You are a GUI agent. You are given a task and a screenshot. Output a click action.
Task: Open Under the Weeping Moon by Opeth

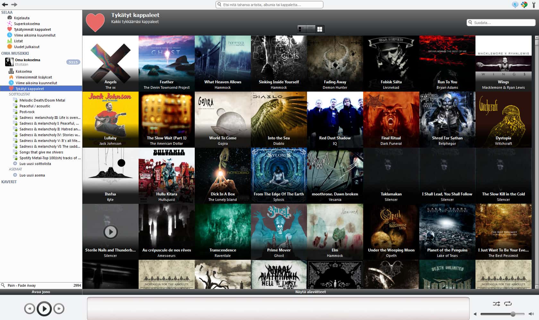(x=391, y=232)
